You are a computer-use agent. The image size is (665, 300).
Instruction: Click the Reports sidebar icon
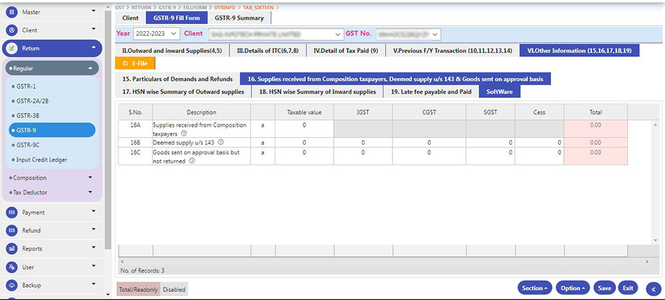(12, 249)
